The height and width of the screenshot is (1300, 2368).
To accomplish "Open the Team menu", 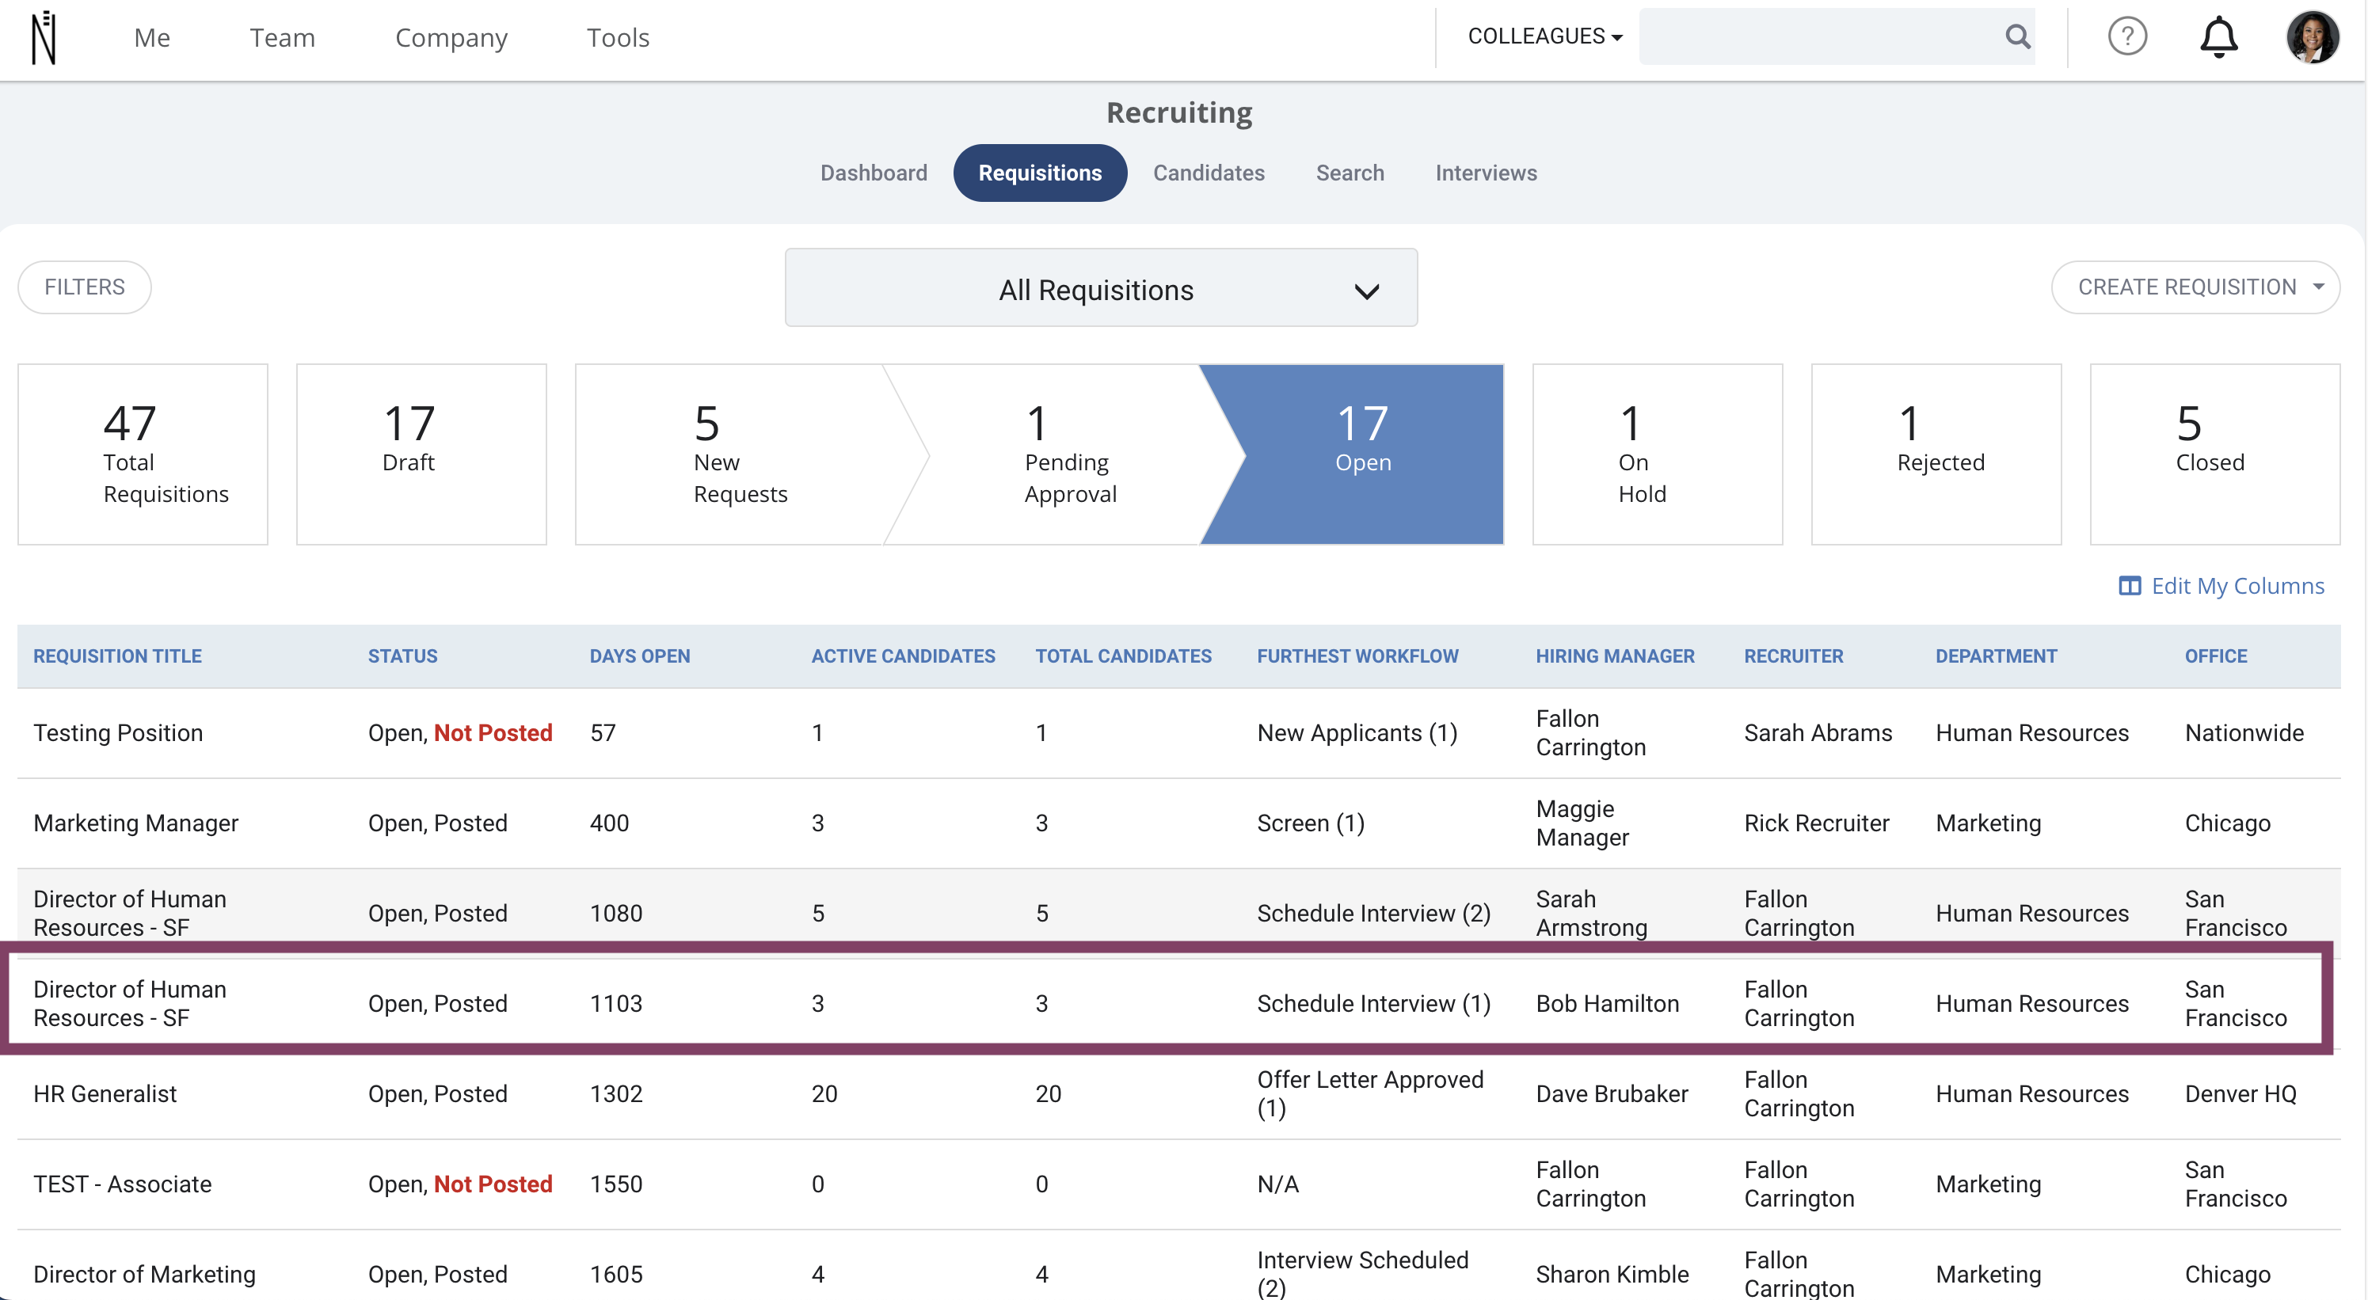I will click(282, 38).
